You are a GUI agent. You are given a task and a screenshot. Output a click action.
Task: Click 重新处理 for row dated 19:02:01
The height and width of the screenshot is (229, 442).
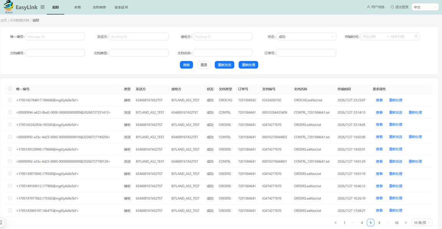click(x=396, y=149)
